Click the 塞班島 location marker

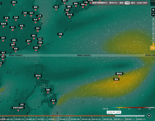(119, 76)
